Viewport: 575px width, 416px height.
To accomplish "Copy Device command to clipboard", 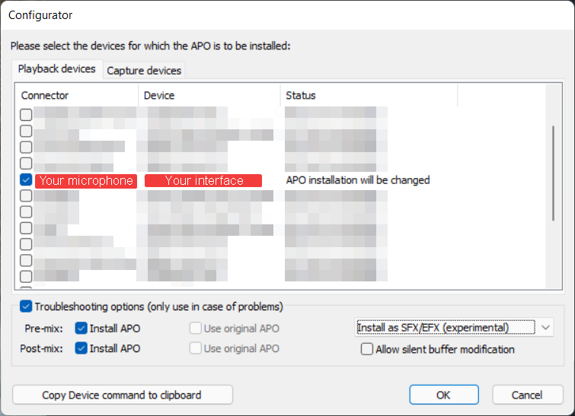I will click(x=123, y=395).
